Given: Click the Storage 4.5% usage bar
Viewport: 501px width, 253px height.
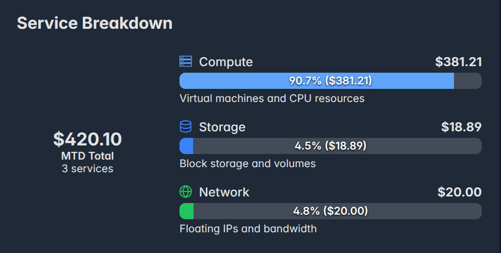Looking at the screenshot, I should [x=330, y=146].
